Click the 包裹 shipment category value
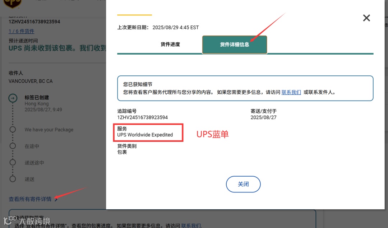 (x=122, y=152)
